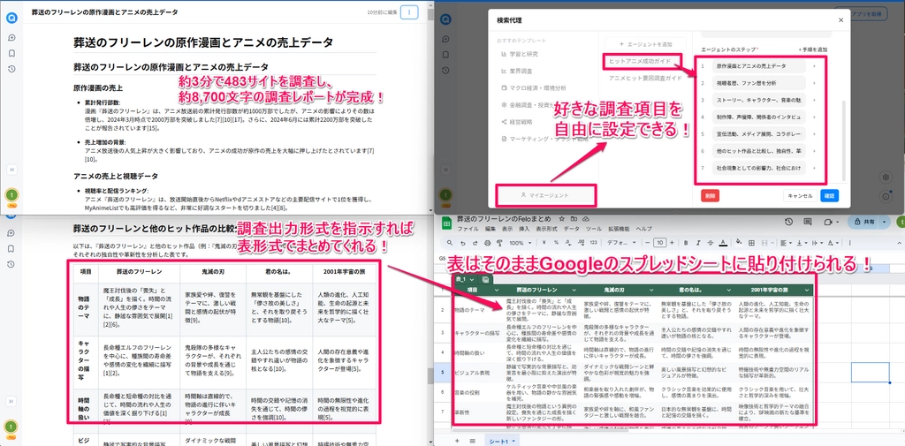Open history in the sales report window sidebar
The width and height of the screenshot is (905, 446).
pos(11,69)
